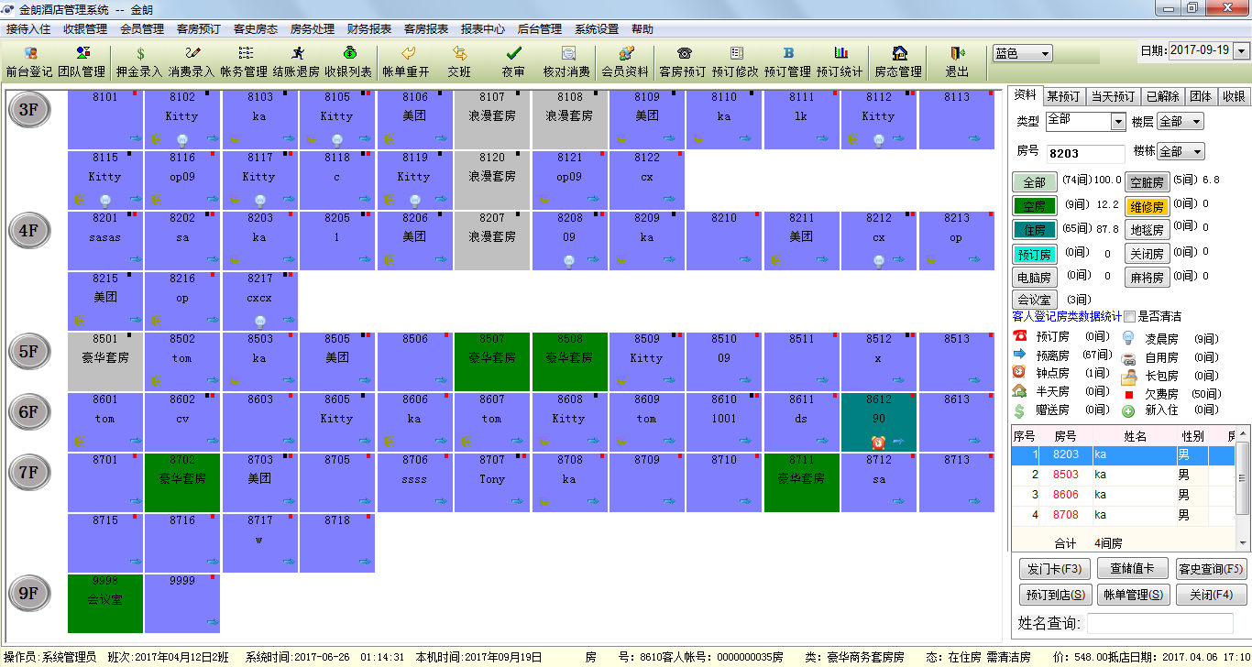Viewport: 1252px width, 667px height.
Task: Launch 结账退房 checkout tool
Action: [296, 62]
